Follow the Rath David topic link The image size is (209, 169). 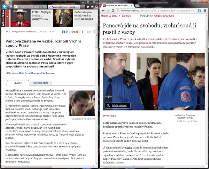pos(25,73)
